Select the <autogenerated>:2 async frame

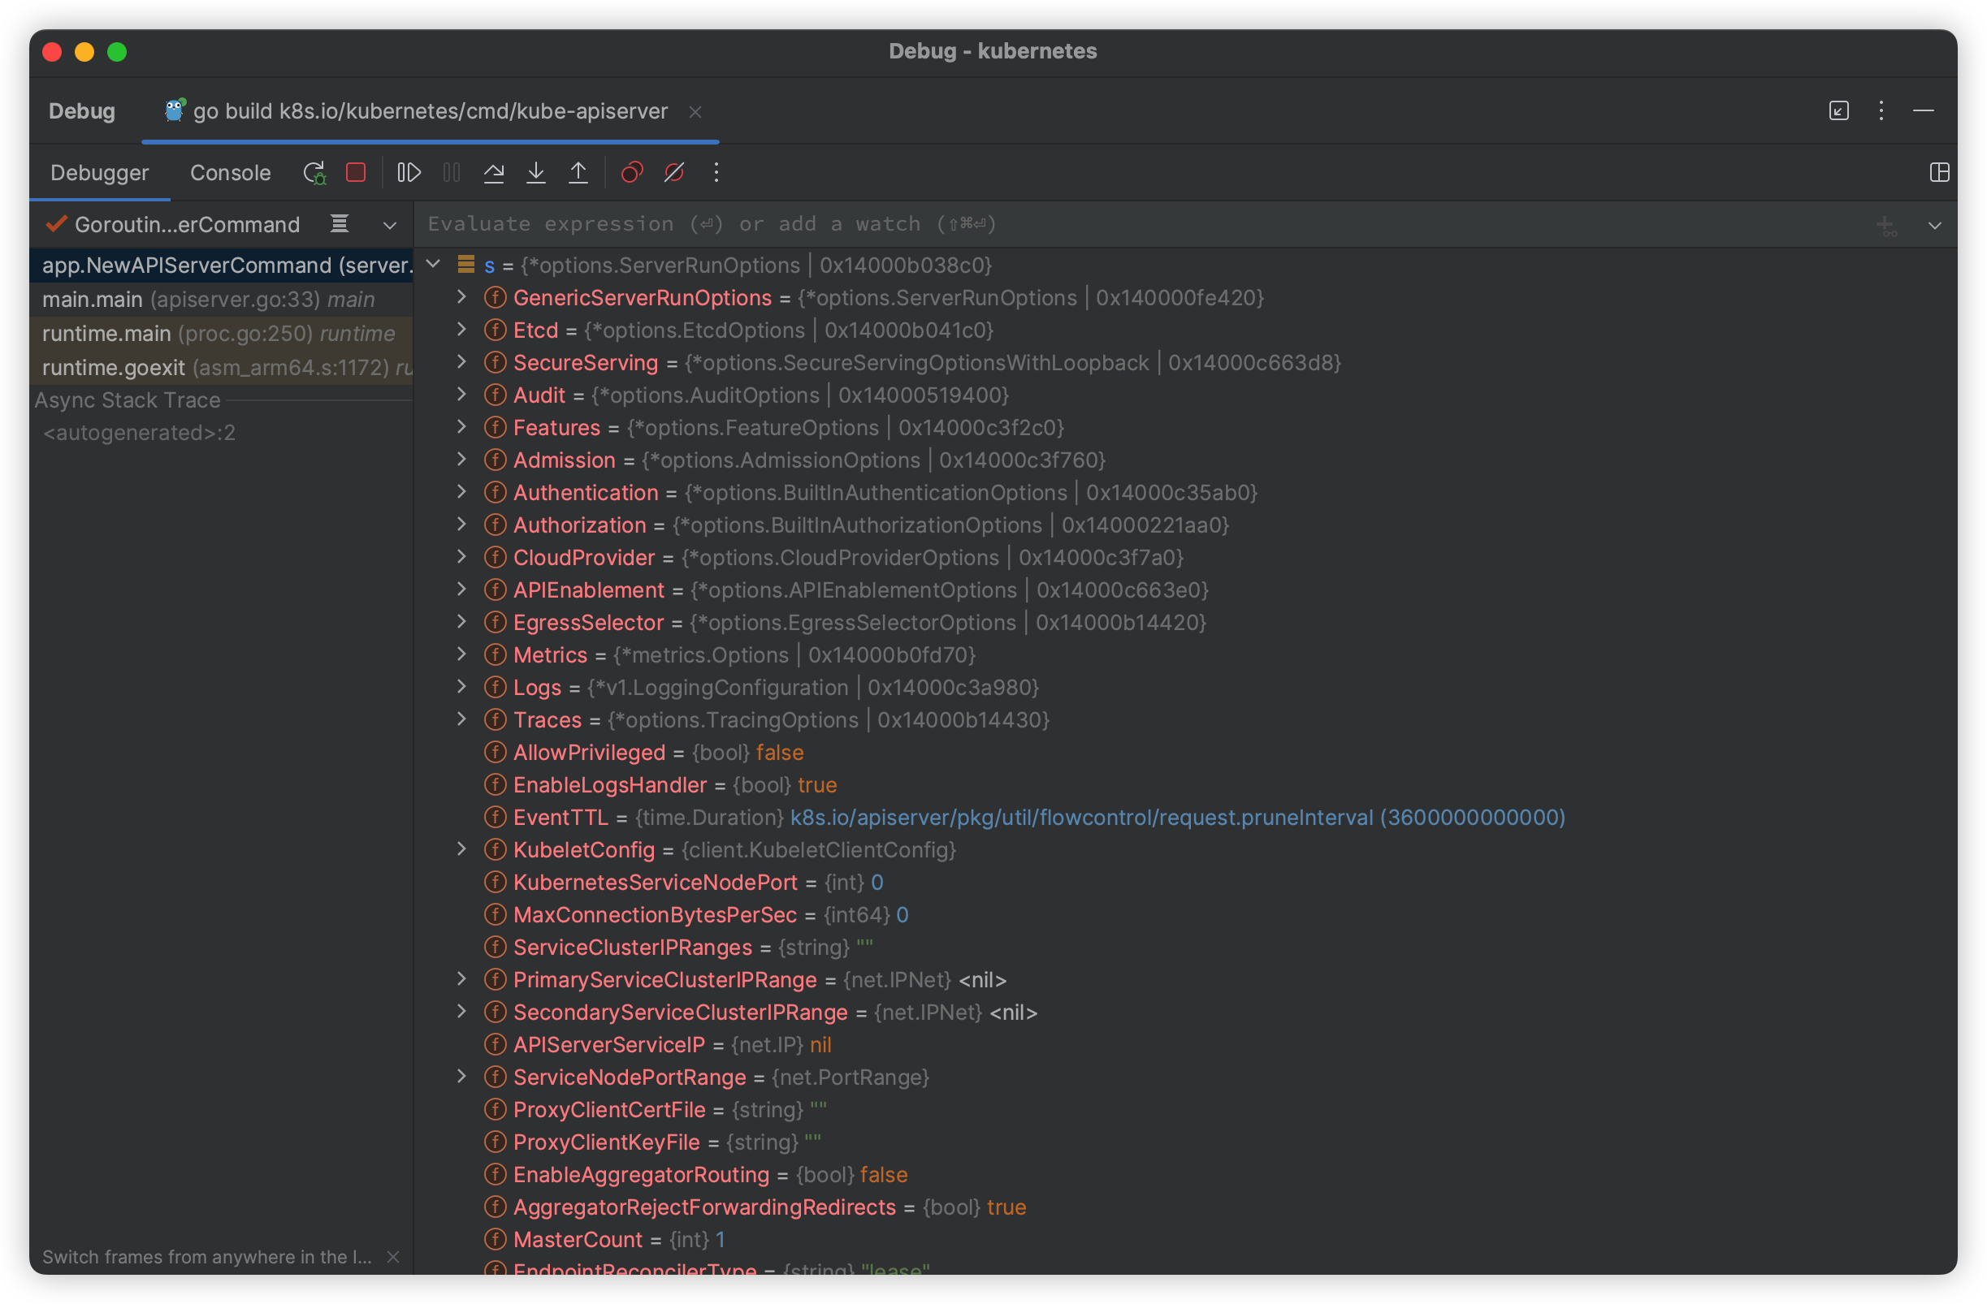(221, 433)
